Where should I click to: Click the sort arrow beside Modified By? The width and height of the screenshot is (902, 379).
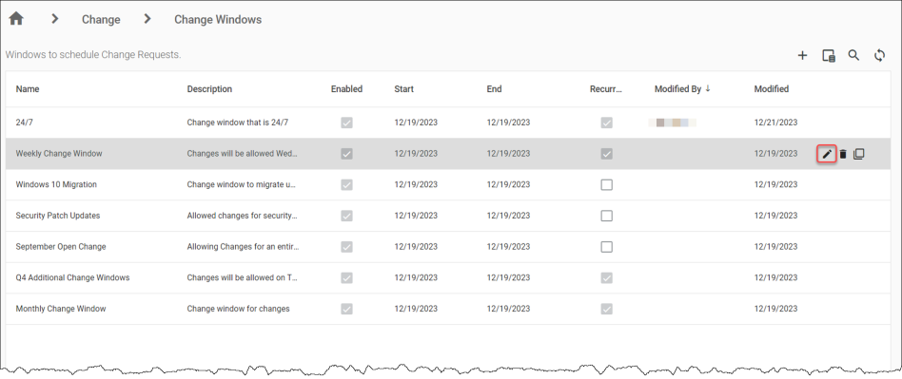[x=708, y=89]
